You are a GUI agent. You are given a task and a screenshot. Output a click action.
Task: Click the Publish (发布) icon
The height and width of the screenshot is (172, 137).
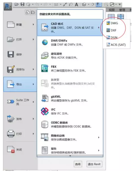coord(11,119)
